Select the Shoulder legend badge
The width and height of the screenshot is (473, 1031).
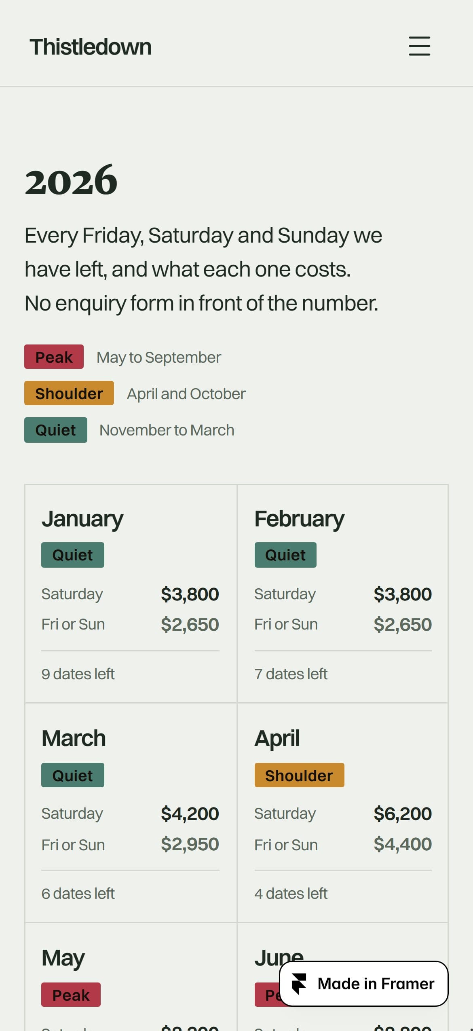pyautogui.click(x=69, y=393)
